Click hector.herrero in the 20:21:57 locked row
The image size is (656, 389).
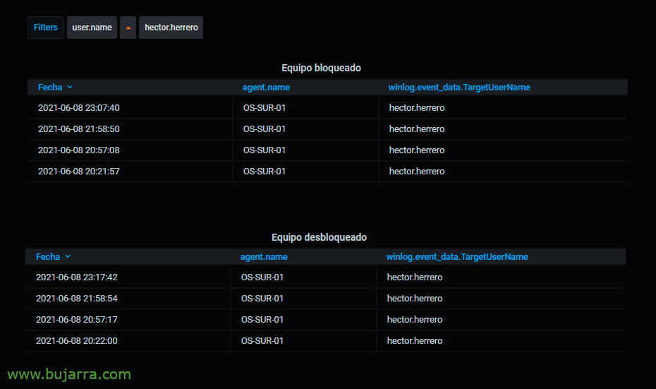coord(417,172)
